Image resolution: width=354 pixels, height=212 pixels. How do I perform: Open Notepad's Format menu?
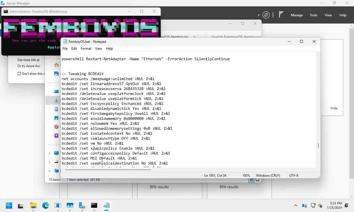tap(86, 49)
